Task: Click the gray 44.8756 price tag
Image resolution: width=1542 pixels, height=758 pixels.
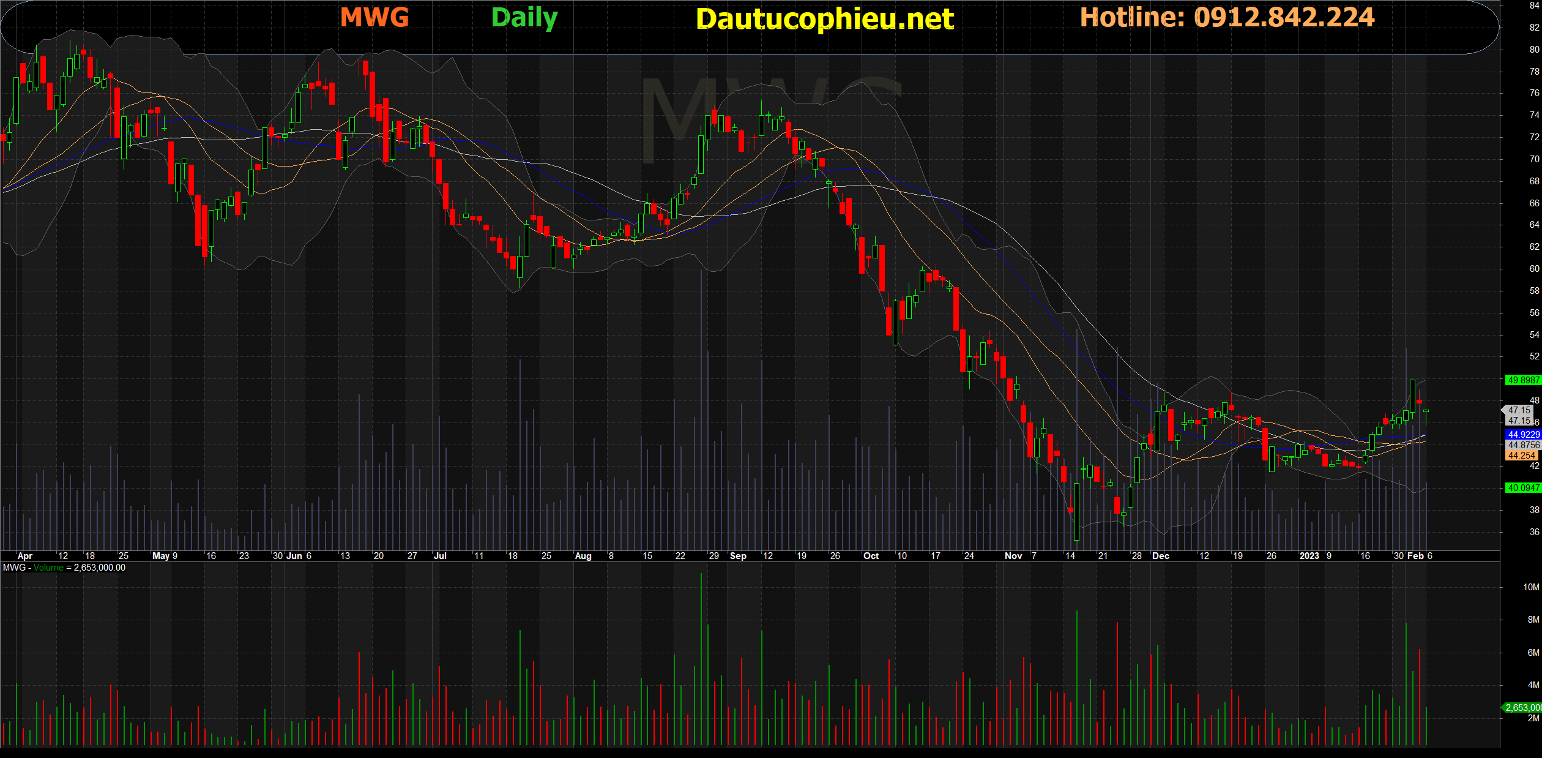Action: 1523,445
